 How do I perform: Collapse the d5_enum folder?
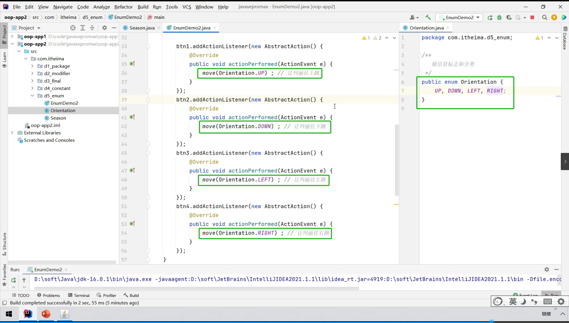tap(32, 96)
